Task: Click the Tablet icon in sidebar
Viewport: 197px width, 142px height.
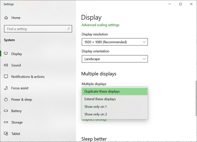Action: coord(6,134)
